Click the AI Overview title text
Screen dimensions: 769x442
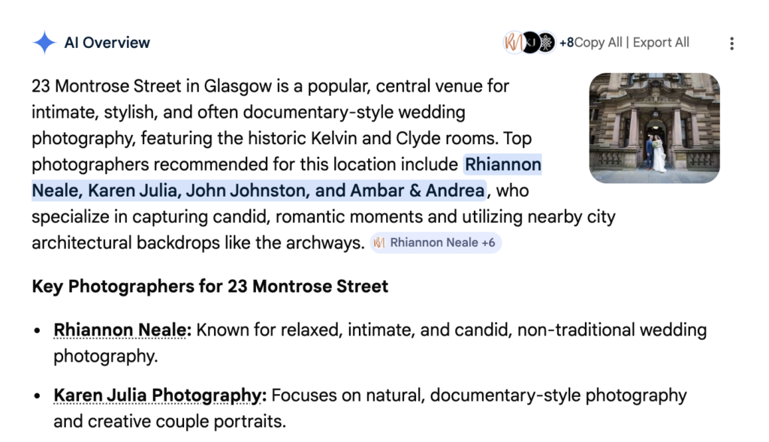point(107,43)
